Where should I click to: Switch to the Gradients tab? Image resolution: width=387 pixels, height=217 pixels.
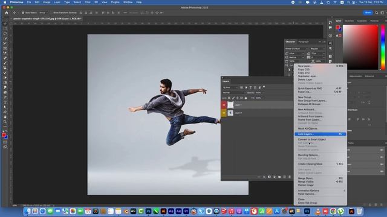pos(362,21)
